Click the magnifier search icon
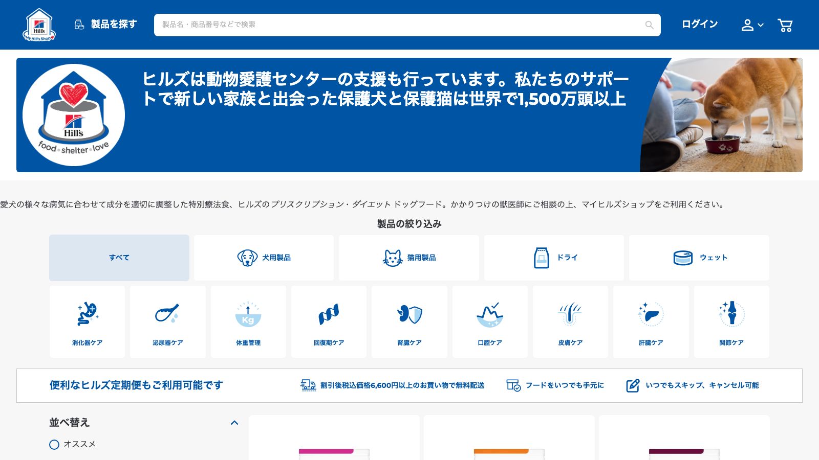The width and height of the screenshot is (819, 460). pyautogui.click(x=649, y=25)
